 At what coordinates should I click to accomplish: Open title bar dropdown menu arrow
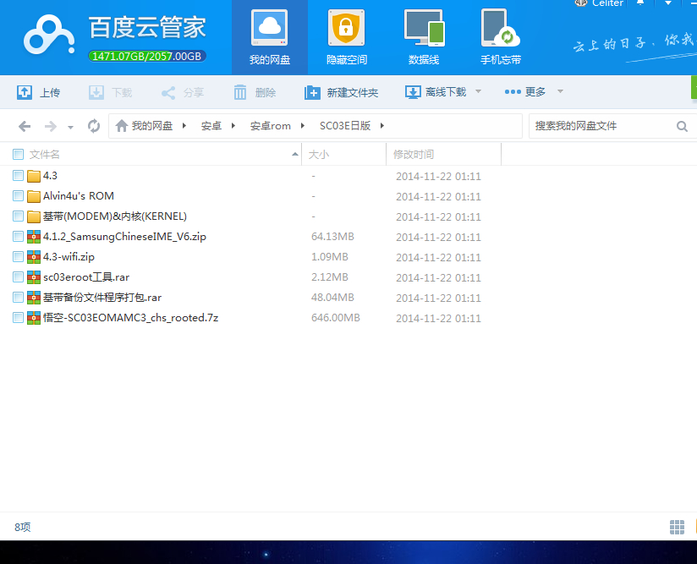tap(668, 3)
